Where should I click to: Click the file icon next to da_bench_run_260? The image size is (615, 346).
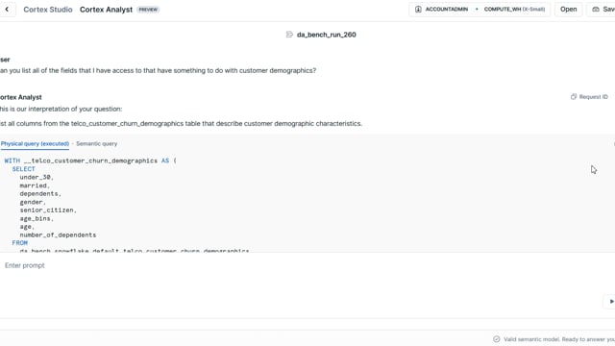[289, 35]
